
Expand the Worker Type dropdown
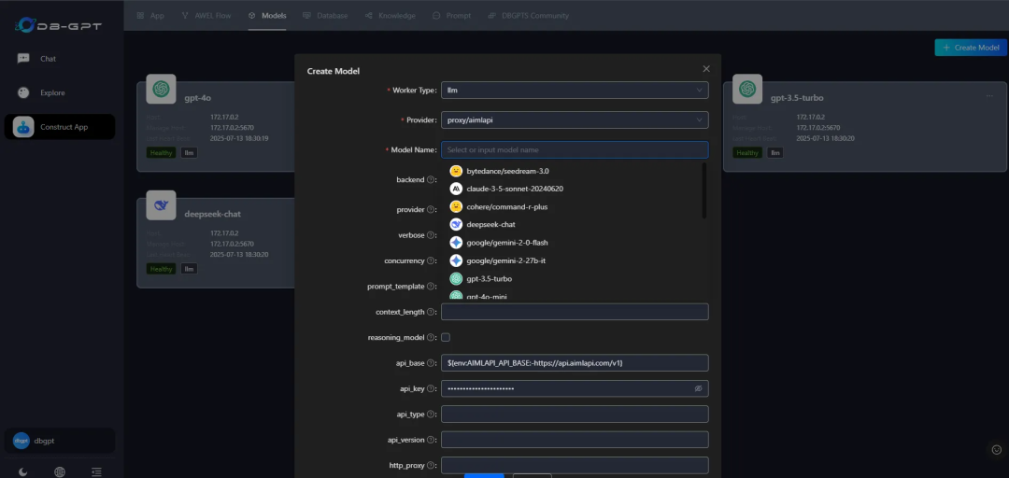[574, 91]
